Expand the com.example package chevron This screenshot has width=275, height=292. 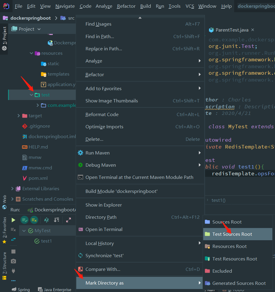point(38,105)
